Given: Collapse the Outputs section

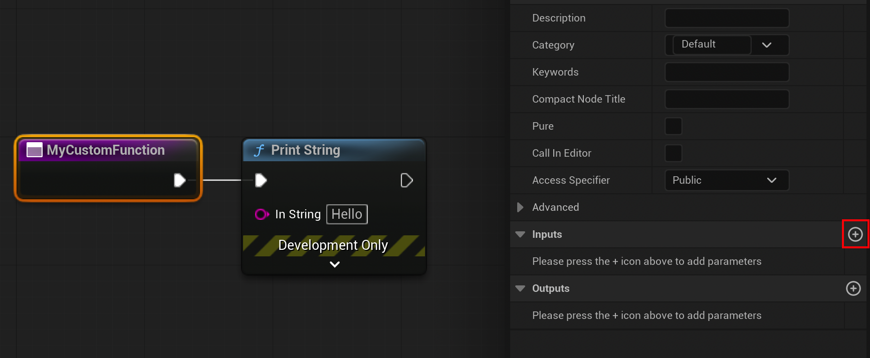Looking at the screenshot, I should tap(520, 288).
